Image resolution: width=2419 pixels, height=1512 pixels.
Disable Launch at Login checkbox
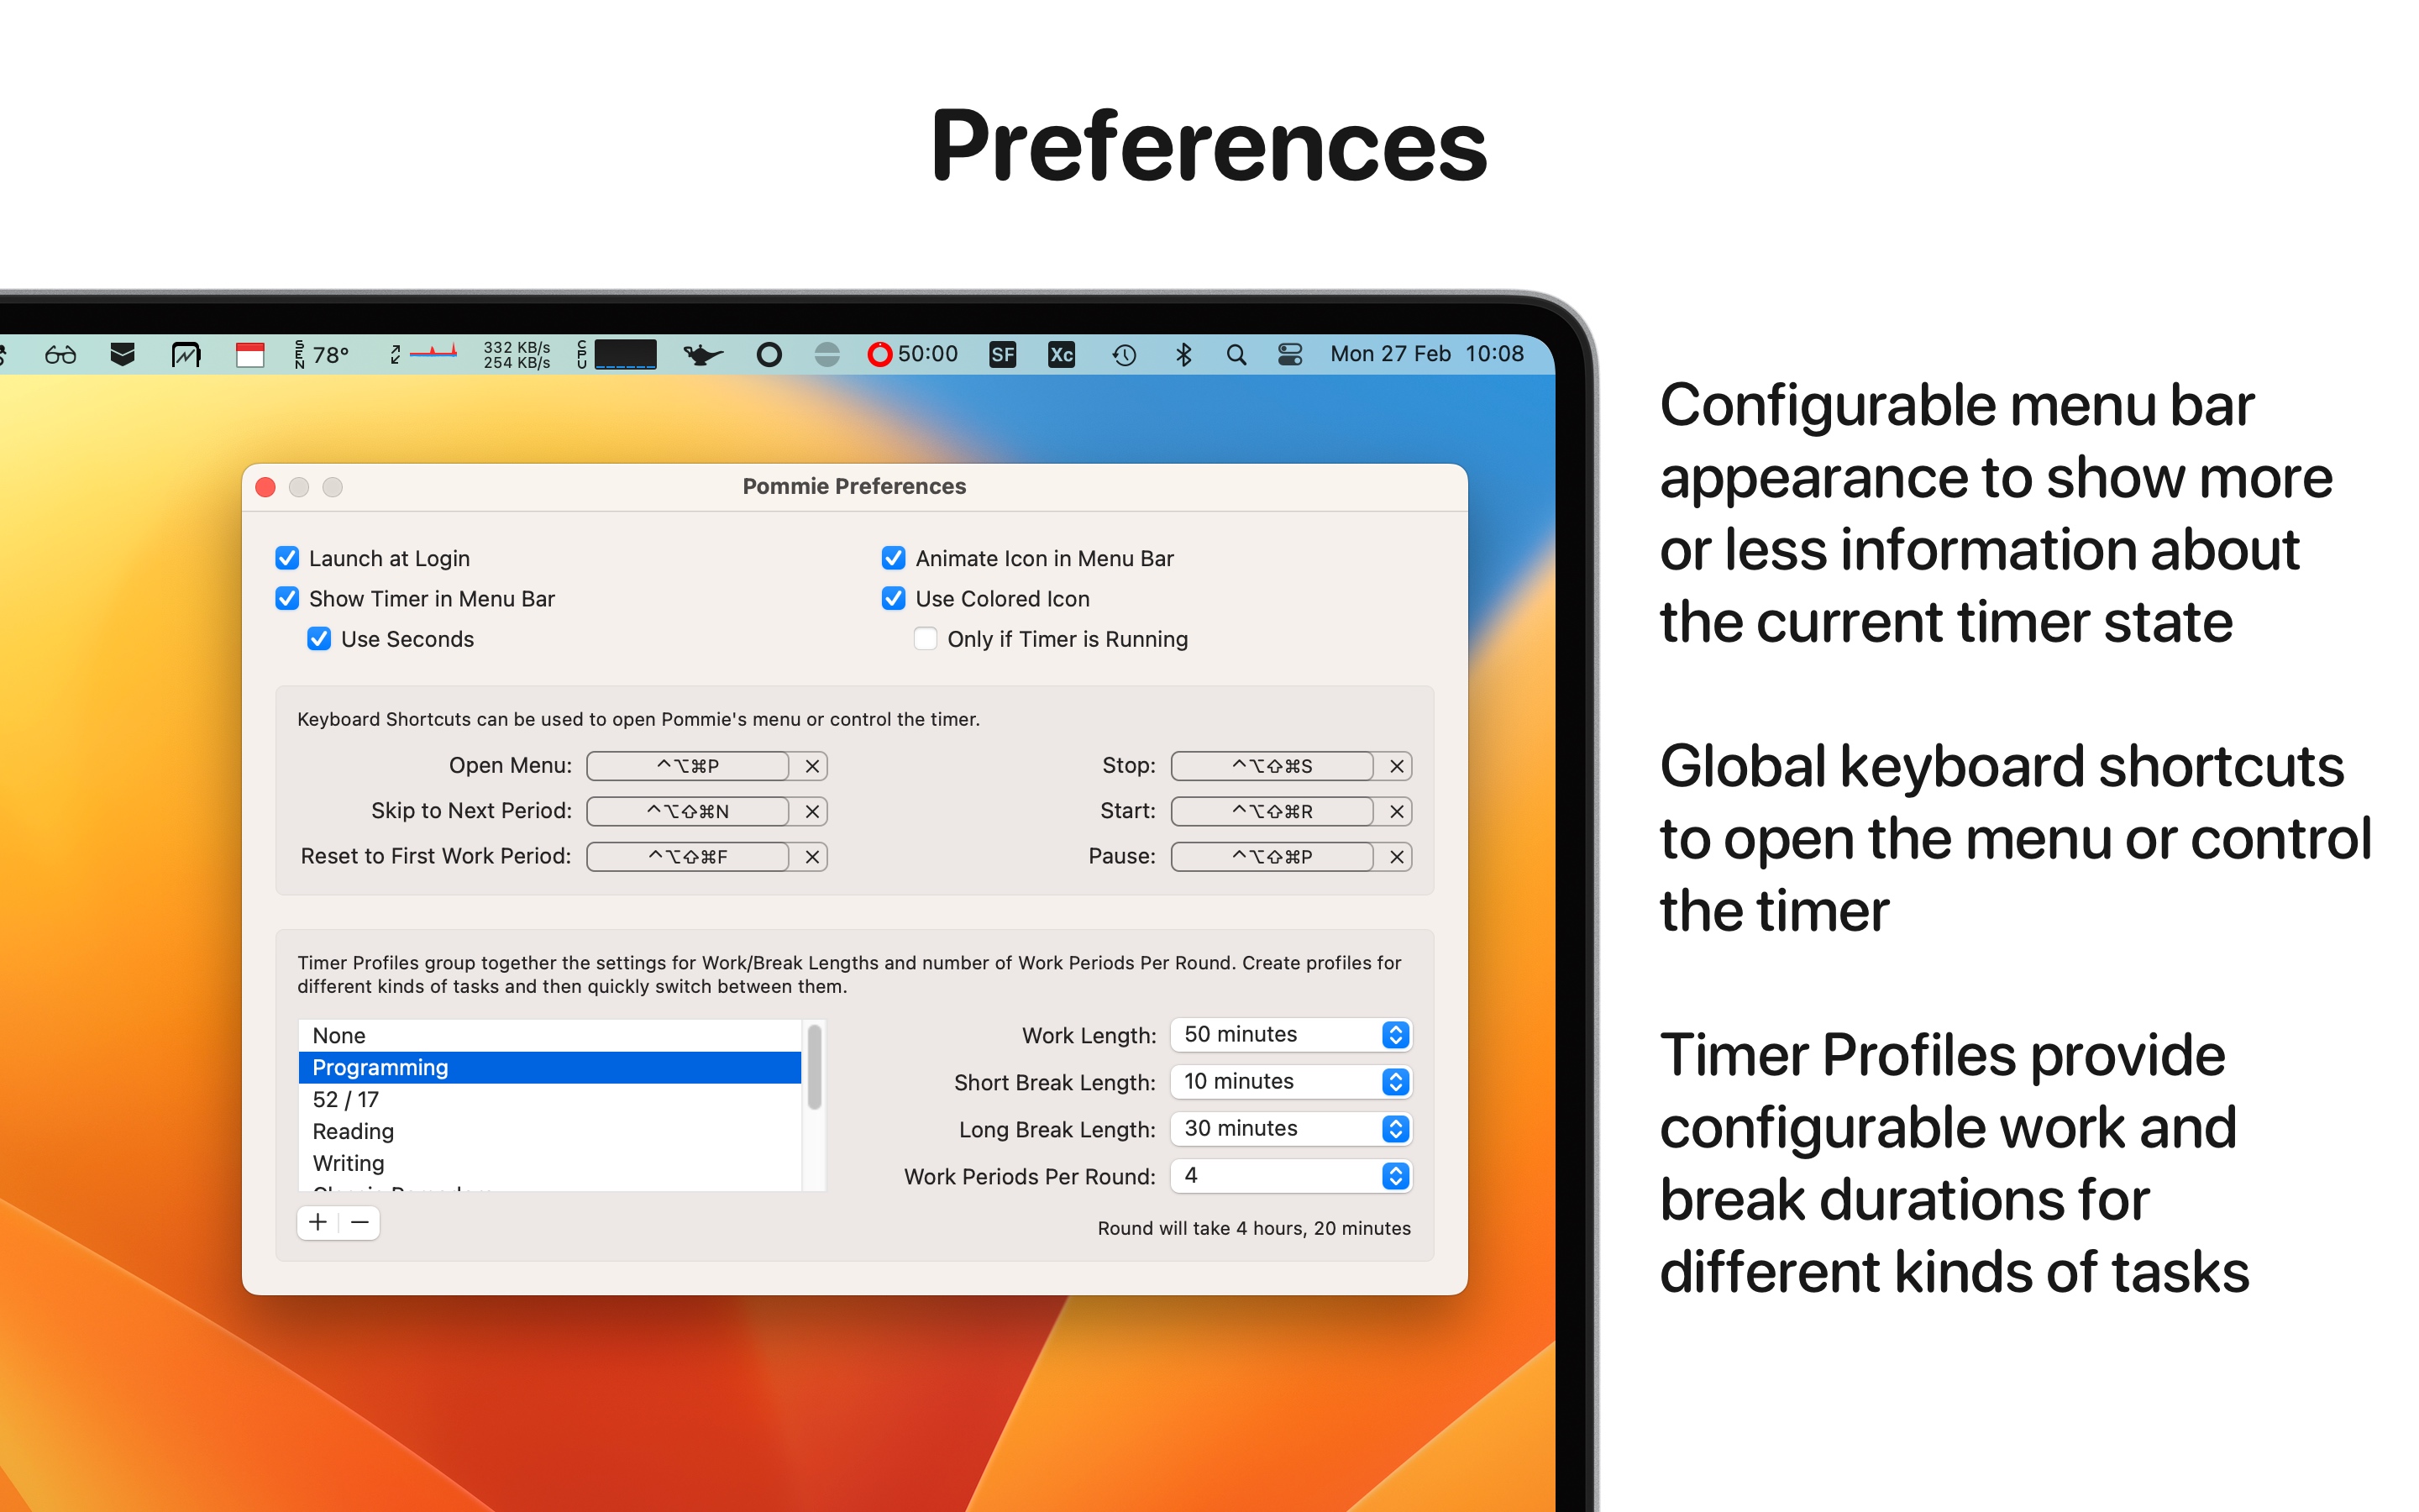tap(287, 558)
